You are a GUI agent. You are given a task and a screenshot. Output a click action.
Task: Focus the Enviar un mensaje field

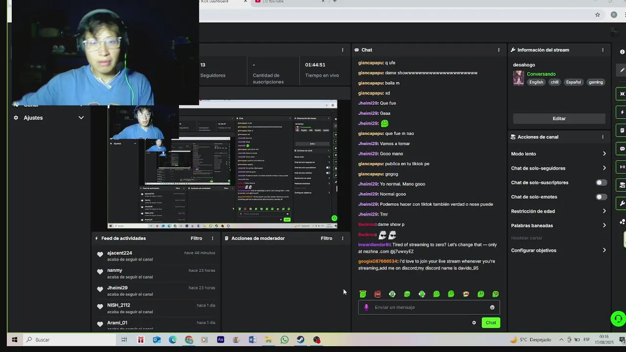pos(429,308)
